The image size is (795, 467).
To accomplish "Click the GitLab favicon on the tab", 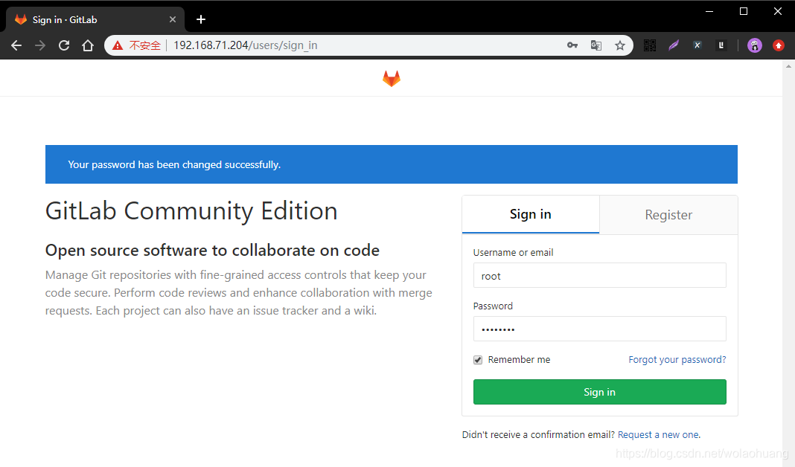I will point(21,19).
